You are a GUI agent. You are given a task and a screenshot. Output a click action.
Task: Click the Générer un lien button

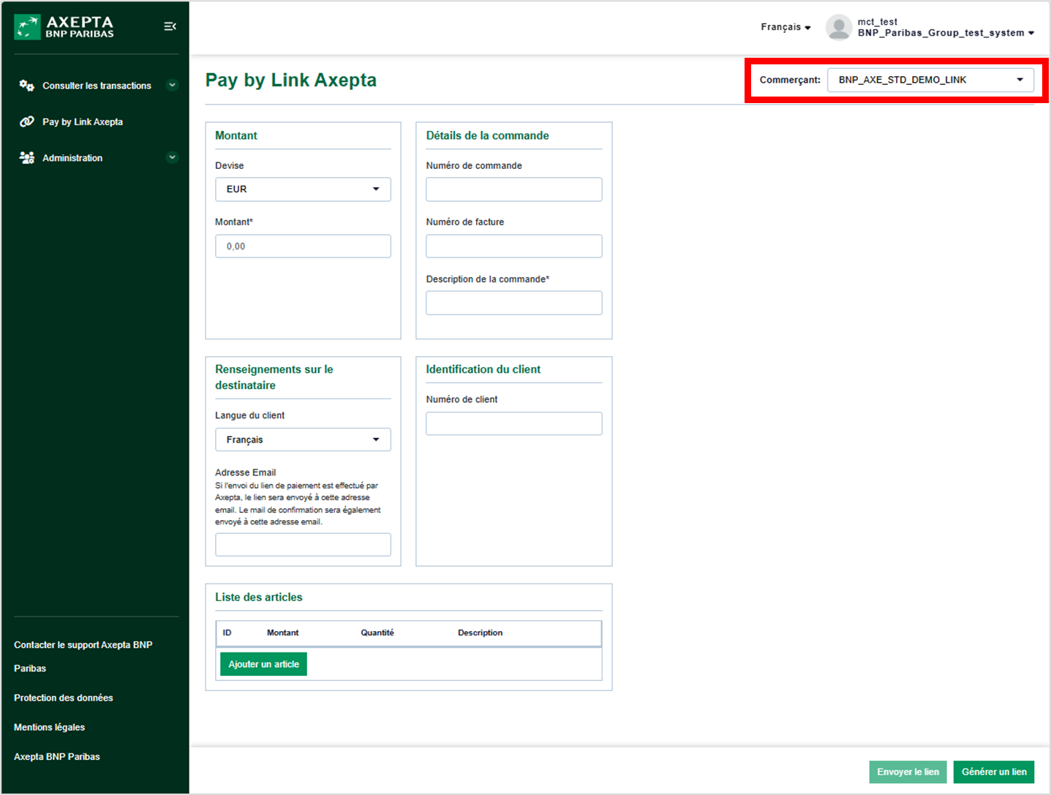click(x=993, y=772)
